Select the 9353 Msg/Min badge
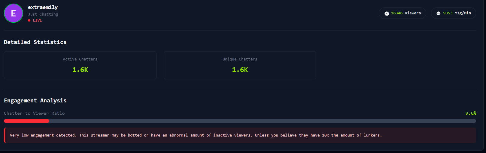The height and width of the screenshot is (153, 486). (x=454, y=13)
